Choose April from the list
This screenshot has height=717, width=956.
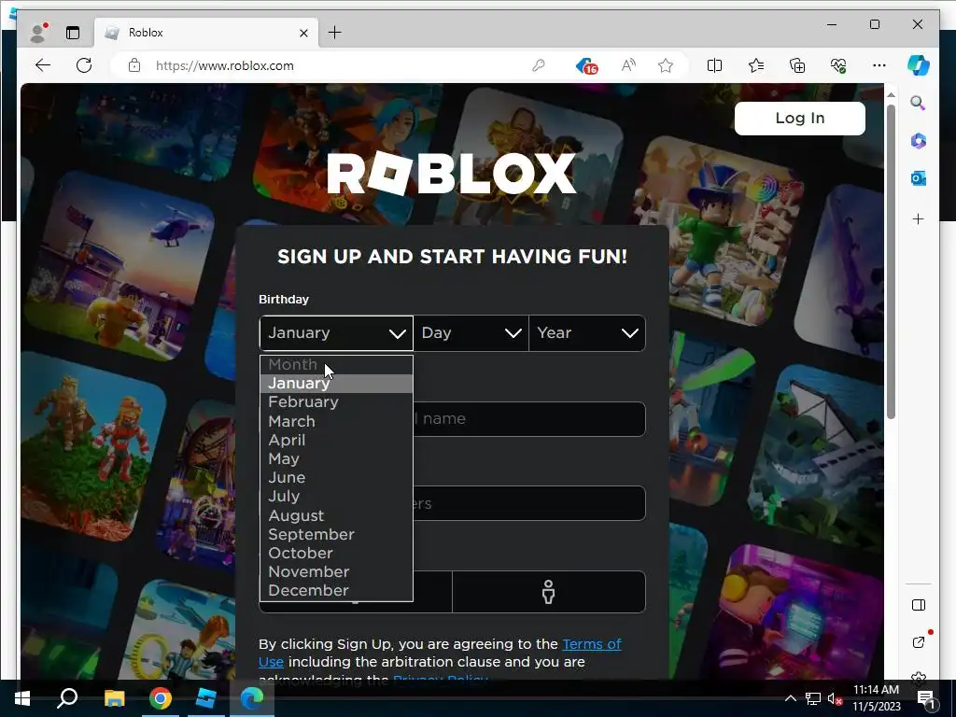[x=336, y=441]
